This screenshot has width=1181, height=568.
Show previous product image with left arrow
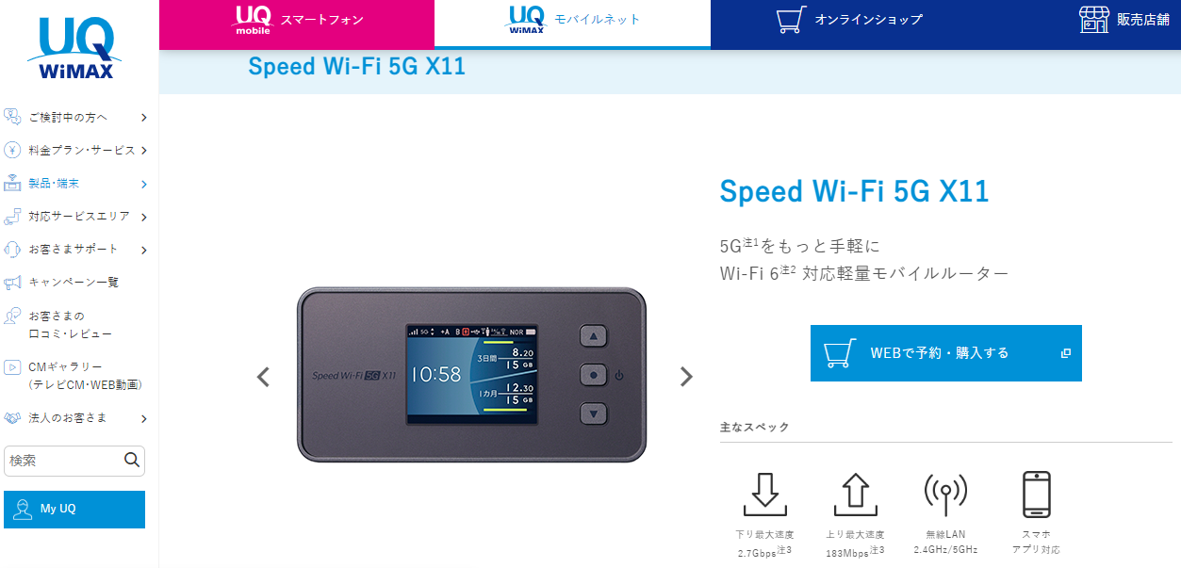coord(263,377)
